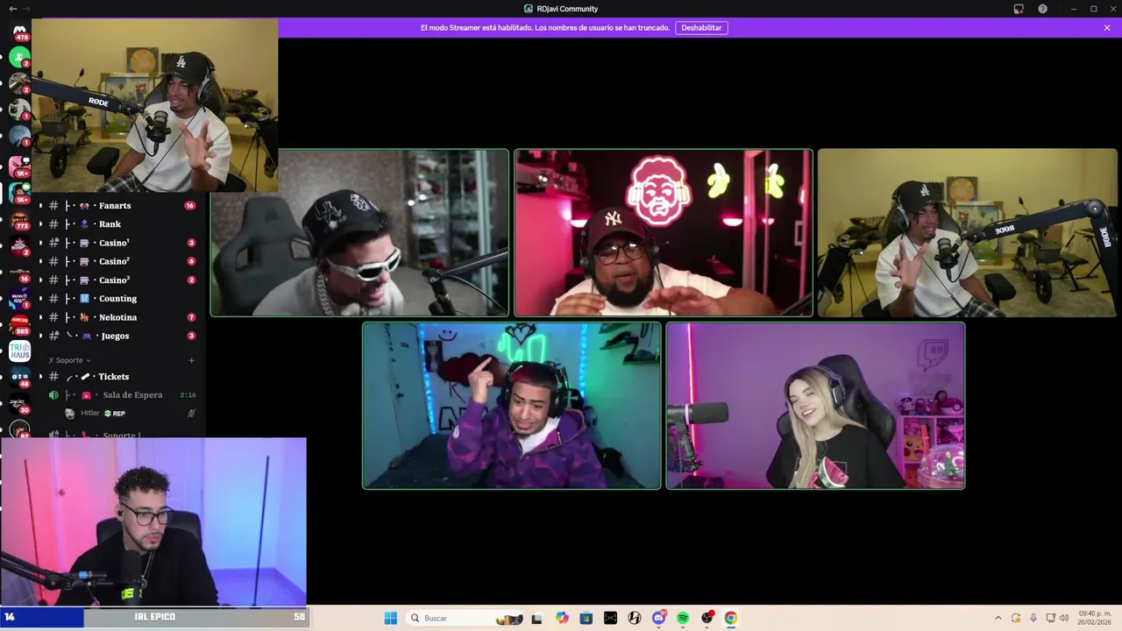Focus right video tile with LA cap streamer
This screenshot has height=631, width=1122.
tap(967, 232)
